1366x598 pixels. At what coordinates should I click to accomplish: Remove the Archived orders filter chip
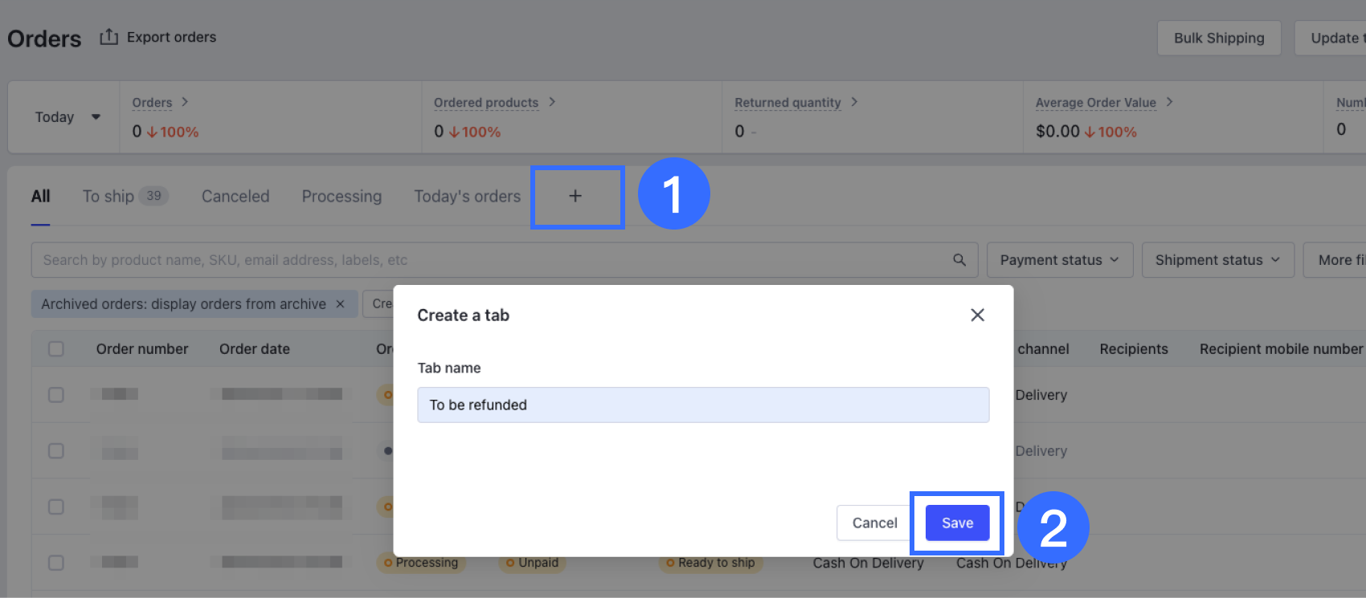(x=340, y=304)
